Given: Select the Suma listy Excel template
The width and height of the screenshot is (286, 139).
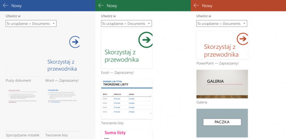Looking at the screenshot, I should point(127,134).
